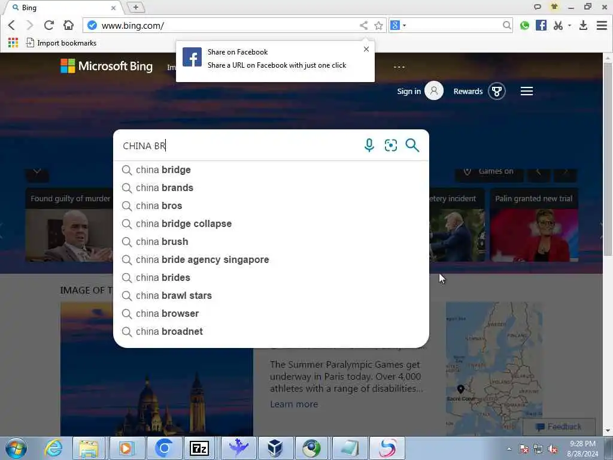Expand the scissors tool dropdown arrow
The width and height of the screenshot is (613, 460).
click(570, 25)
